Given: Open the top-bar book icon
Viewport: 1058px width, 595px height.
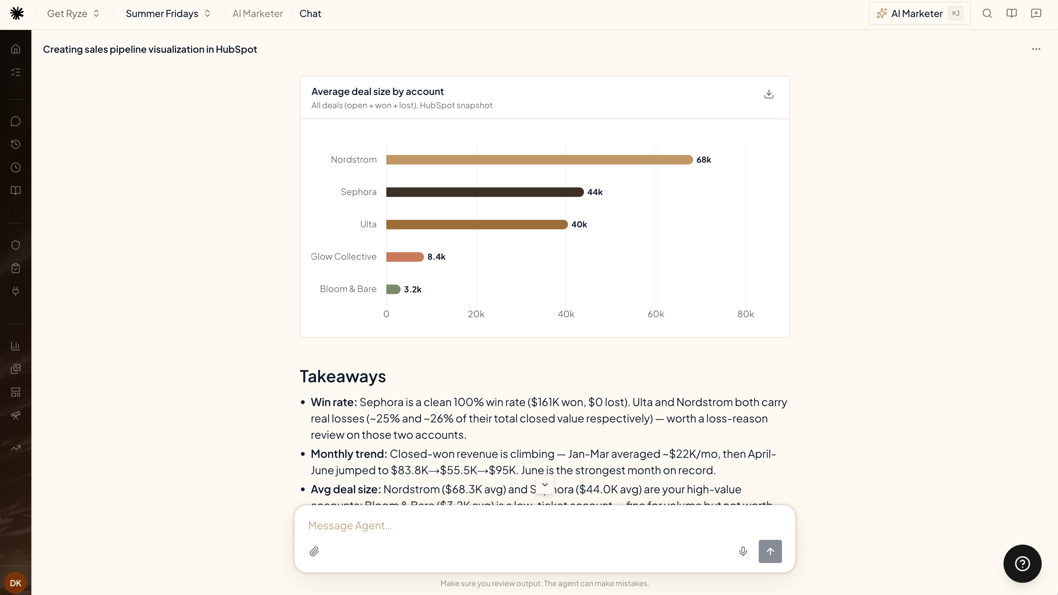Looking at the screenshot, I should [x=1012, y=14].
